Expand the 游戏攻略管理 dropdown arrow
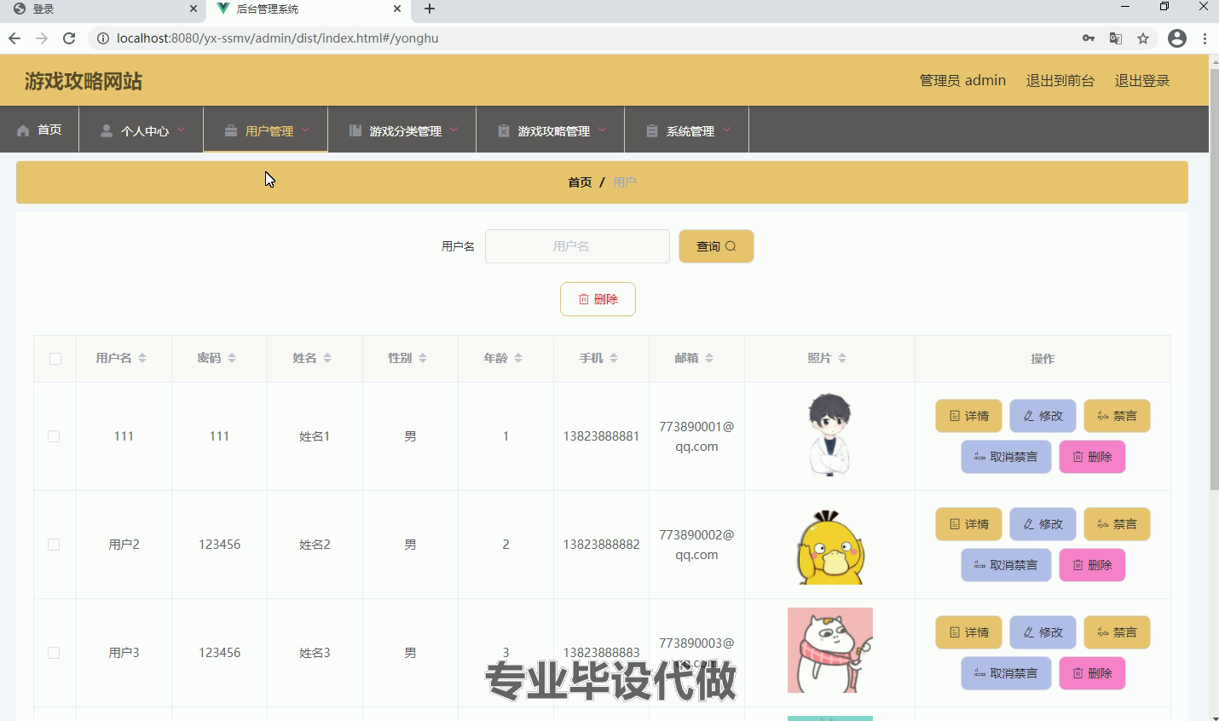1219x721 pixels. [x=602, y=130]
